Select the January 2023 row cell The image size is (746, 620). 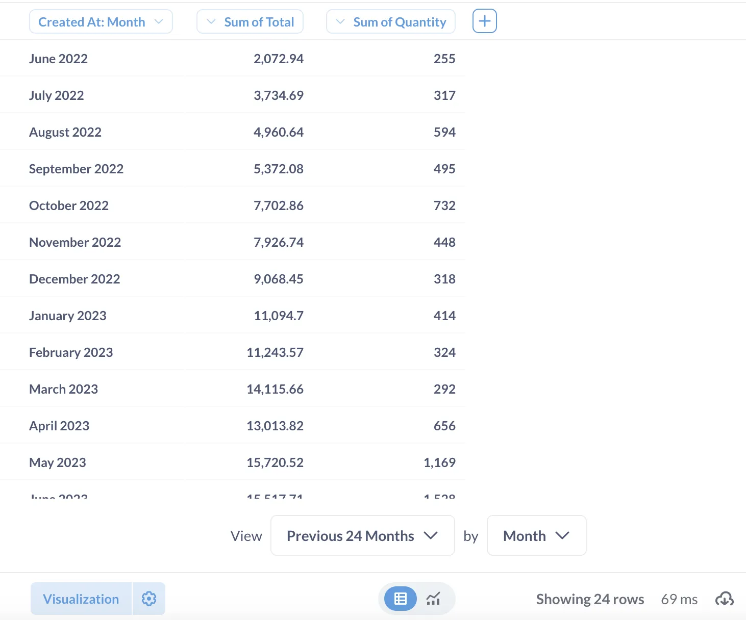(68, 316)
